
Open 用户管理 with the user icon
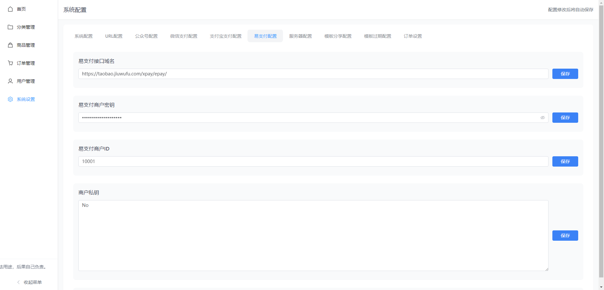click(x=10, y=81)
